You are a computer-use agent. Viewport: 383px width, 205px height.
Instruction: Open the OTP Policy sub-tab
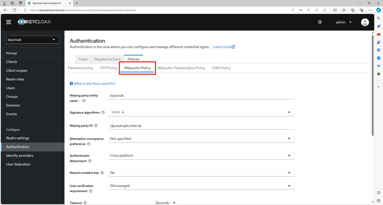coord(109,68)
